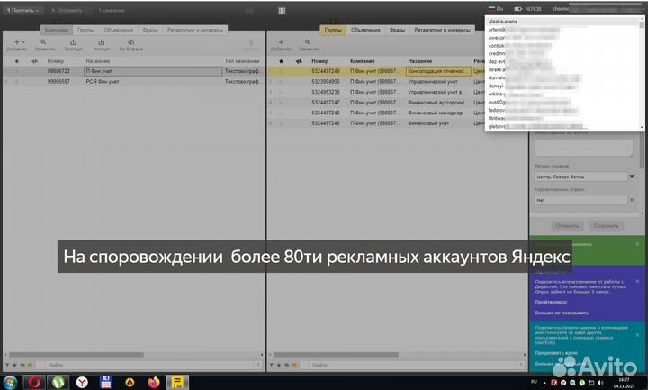
Task: Open the Получить dropdown button
Action: coord(22,10)
